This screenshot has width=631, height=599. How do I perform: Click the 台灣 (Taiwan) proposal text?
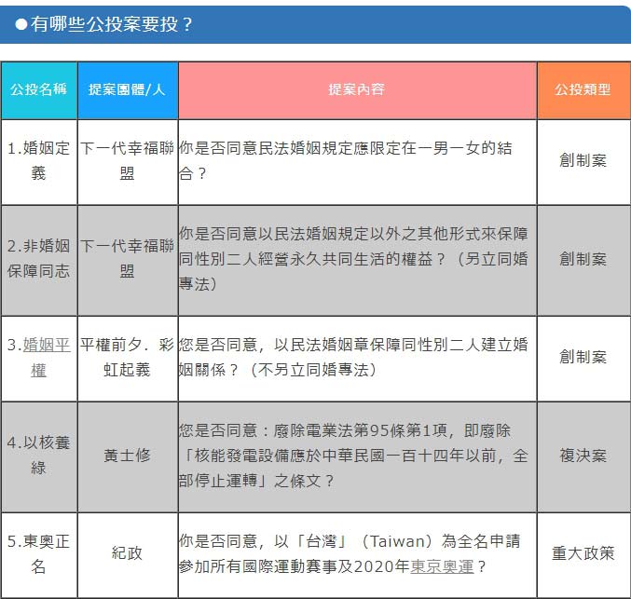click(x=350, y=554)
